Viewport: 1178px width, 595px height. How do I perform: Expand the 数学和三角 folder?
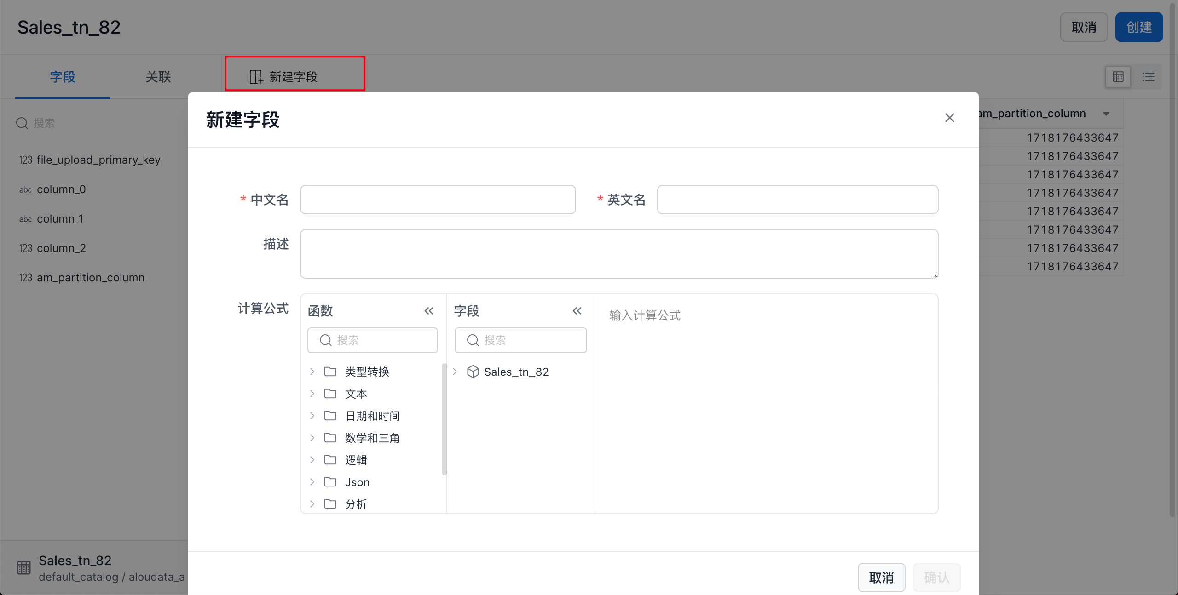[x=312, y=438]
